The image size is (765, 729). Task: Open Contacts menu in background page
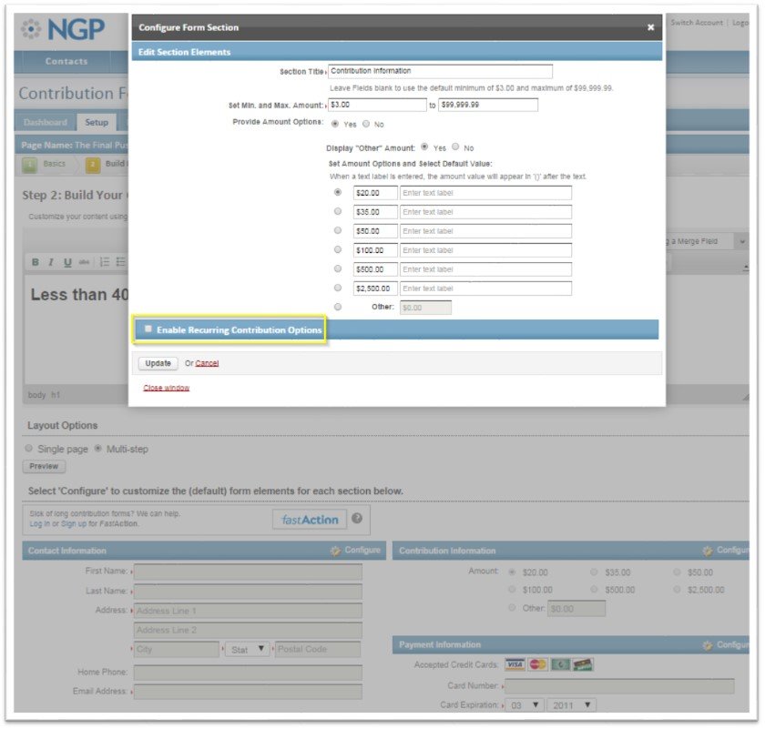pyautogui.click(x=66, y=62)
